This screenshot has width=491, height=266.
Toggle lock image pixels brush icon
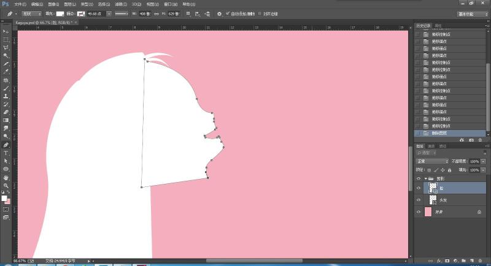coord(436,170)
